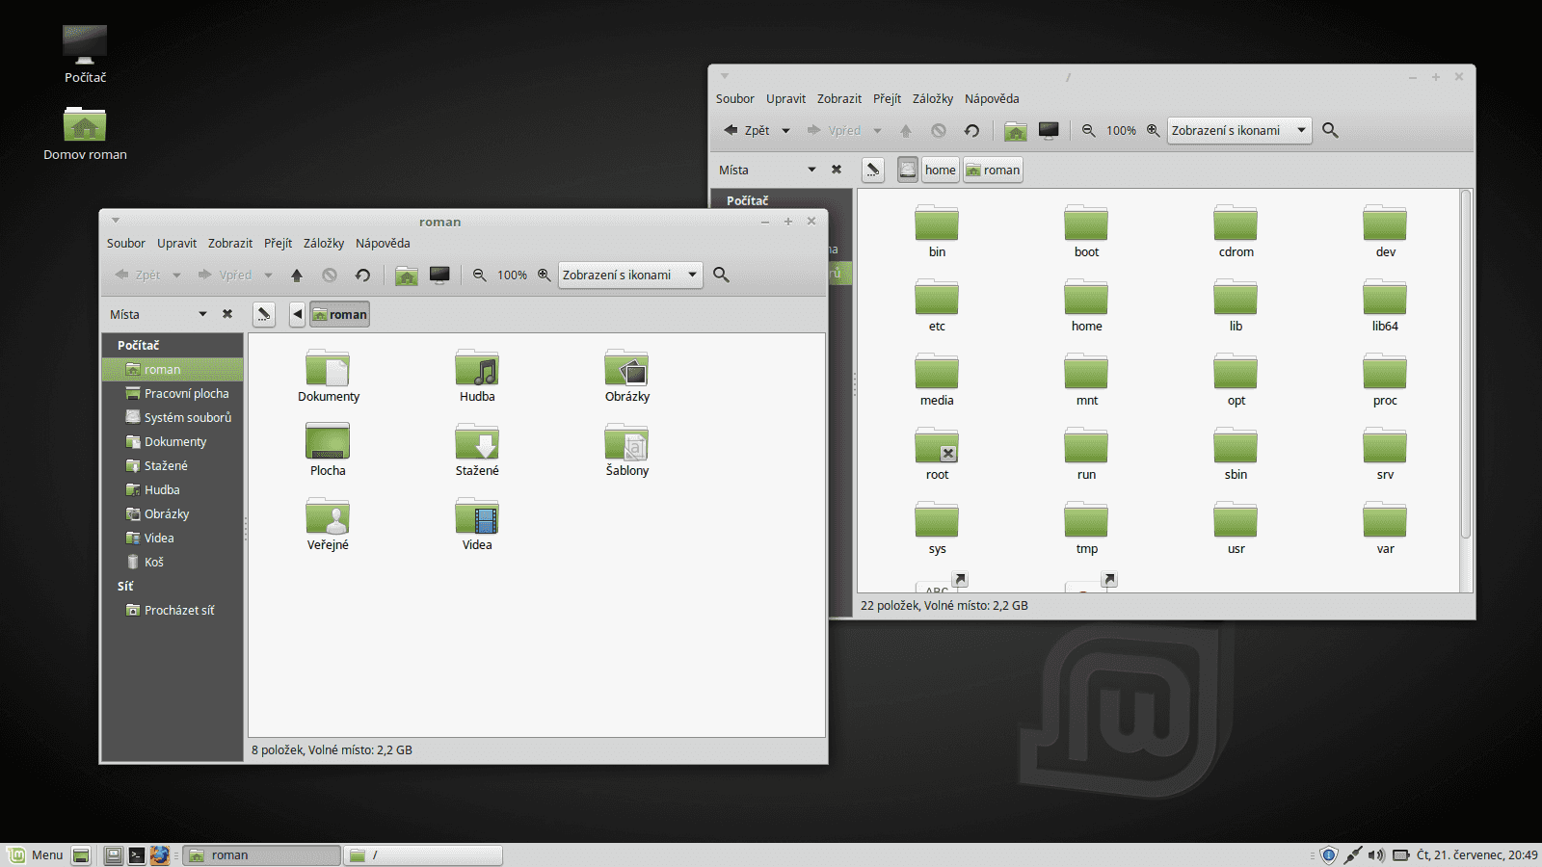Open the Zobrazit menu
The image size is (1542, 867).
tap(229, 243)
